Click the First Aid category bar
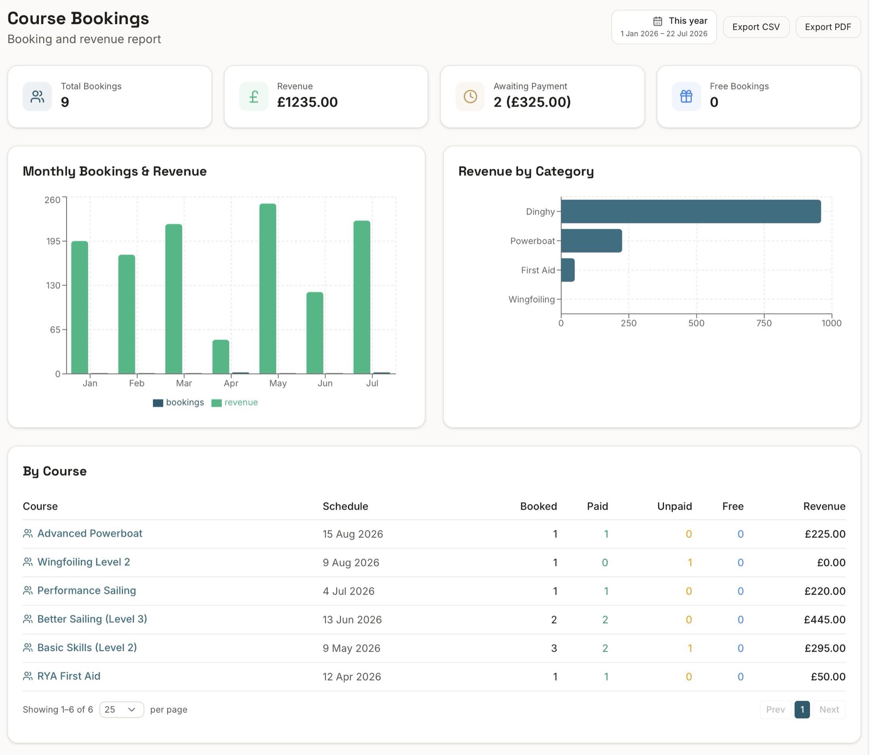 [568, 270]
